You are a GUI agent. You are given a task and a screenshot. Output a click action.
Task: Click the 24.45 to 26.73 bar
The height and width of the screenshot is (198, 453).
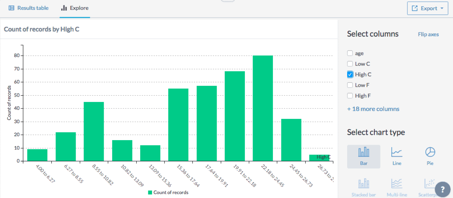tap(291, 140)
